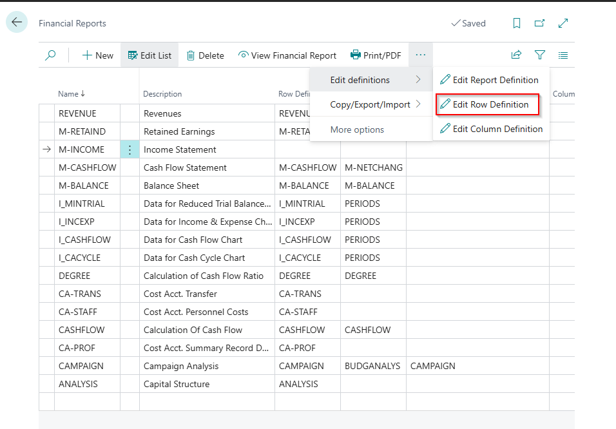This screenshot has width=616, height=429.
Task: Select the I_CACYCLE name cell
Action: [x=87, y=258]
